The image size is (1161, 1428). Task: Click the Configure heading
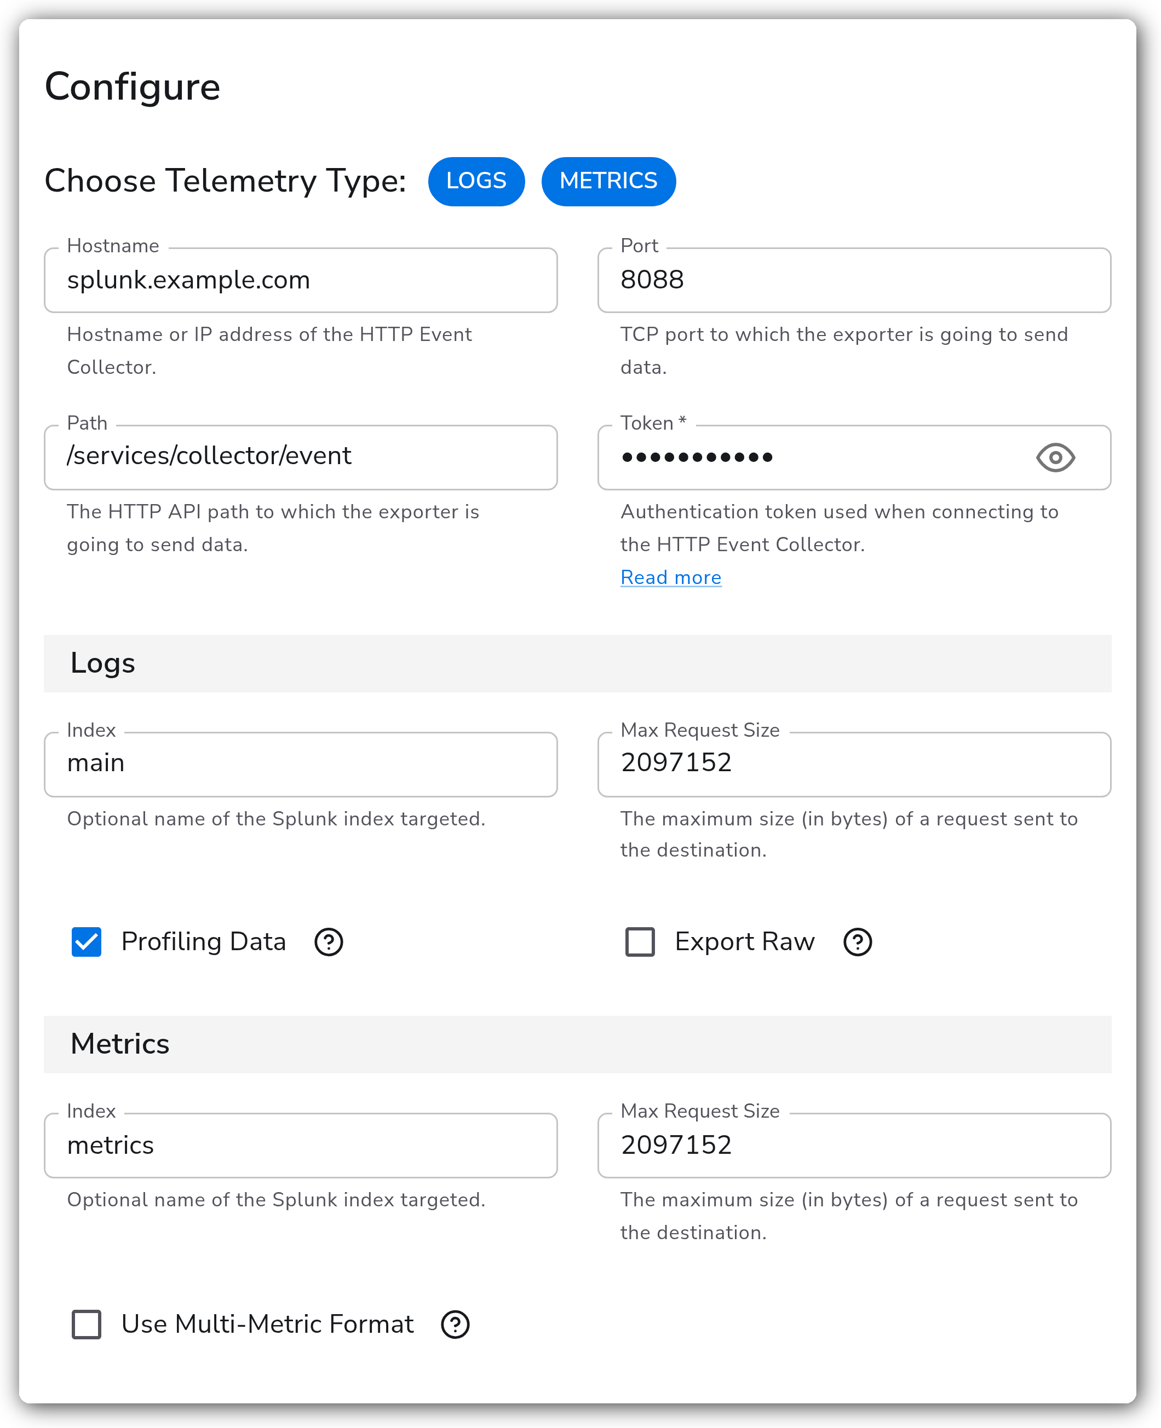click(x=133, y=87)
